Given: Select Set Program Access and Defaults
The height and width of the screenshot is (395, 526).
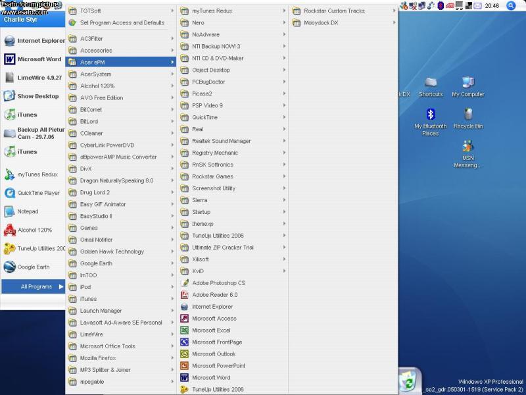Looking at the screenshot, I should click(x=121, y=22).
